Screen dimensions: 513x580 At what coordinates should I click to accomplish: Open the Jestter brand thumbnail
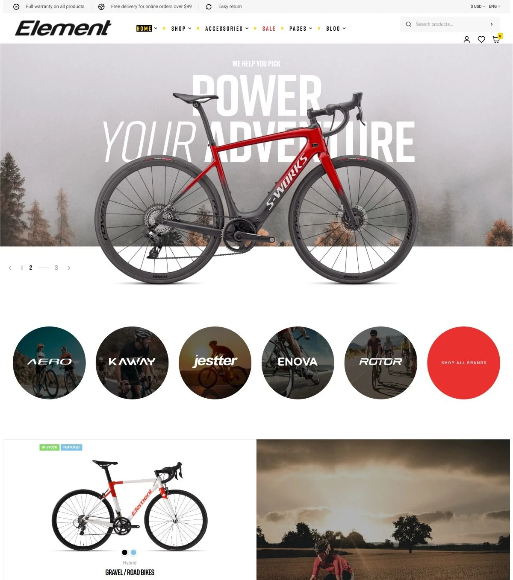[215, 363]
